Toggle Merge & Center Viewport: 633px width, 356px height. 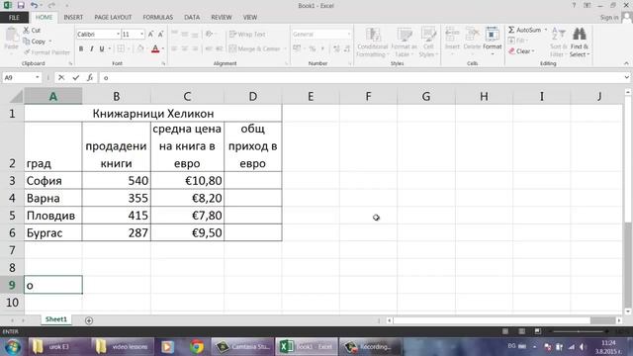tap(255, 48)
